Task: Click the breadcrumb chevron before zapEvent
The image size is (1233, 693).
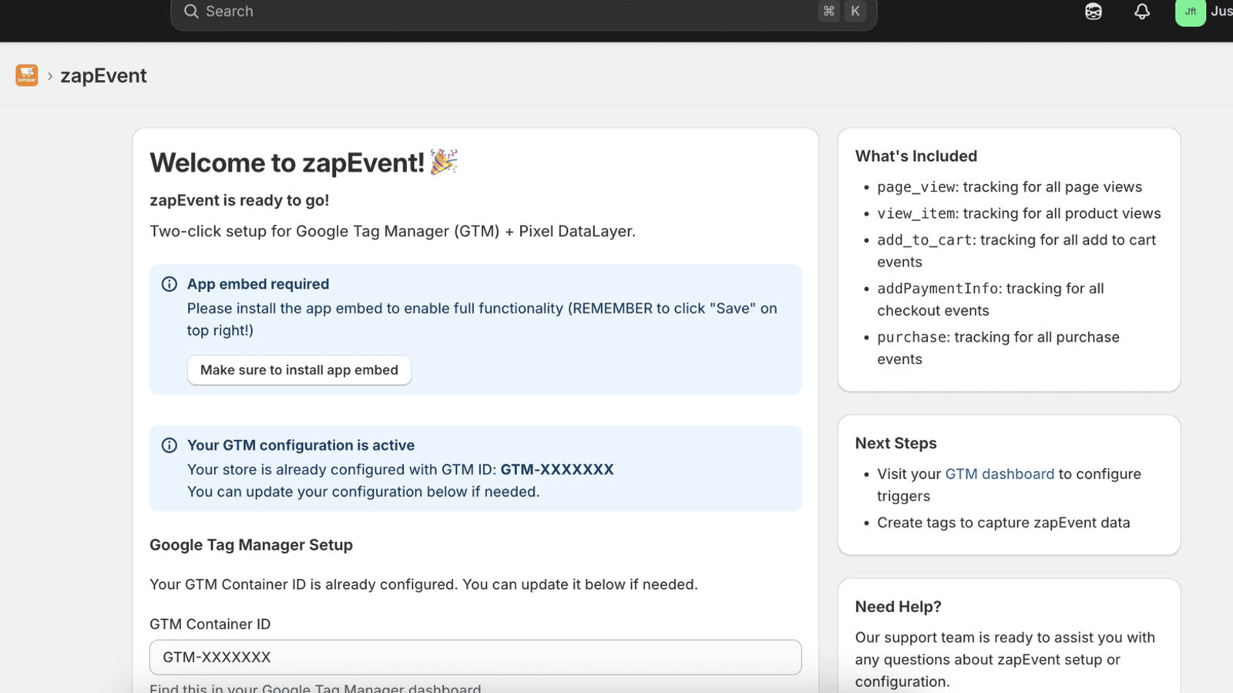Action: (50, 76)
